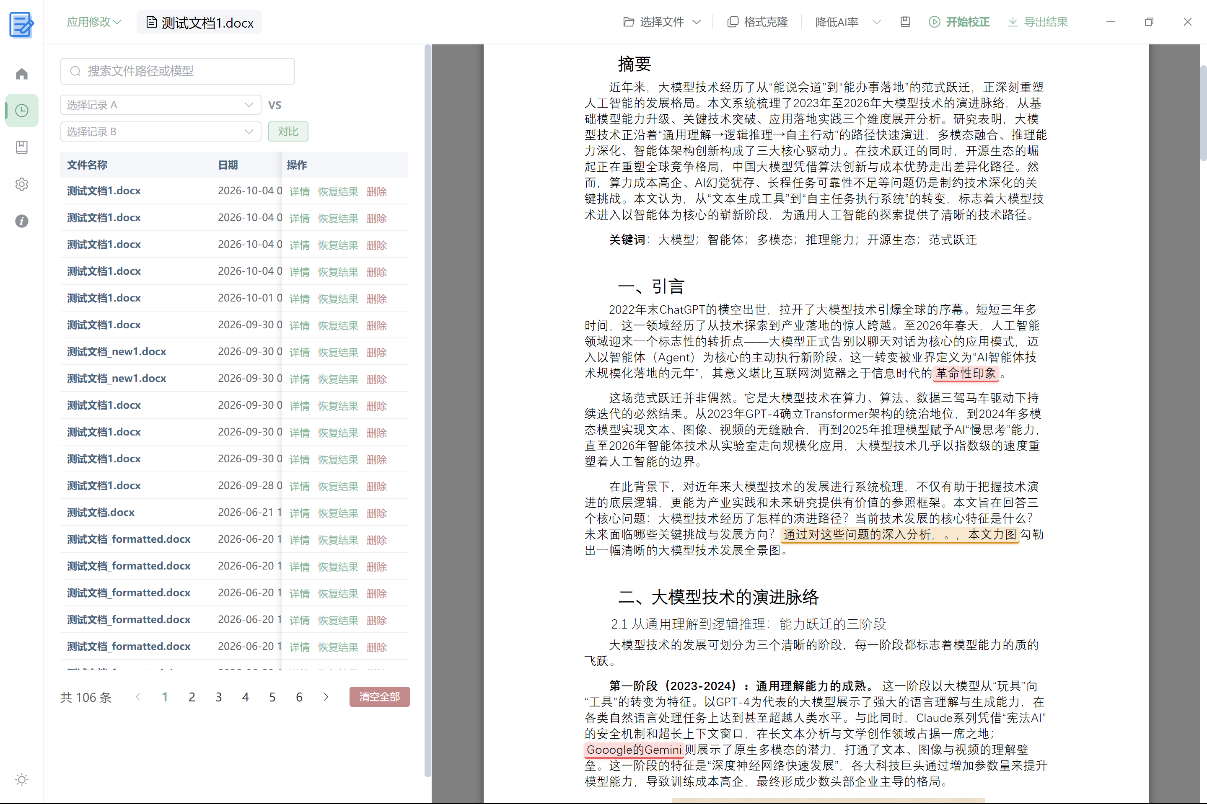Click the bookmark icon in top toolbar
Screen dimensions: 1207x804
(x=905, y=22)
